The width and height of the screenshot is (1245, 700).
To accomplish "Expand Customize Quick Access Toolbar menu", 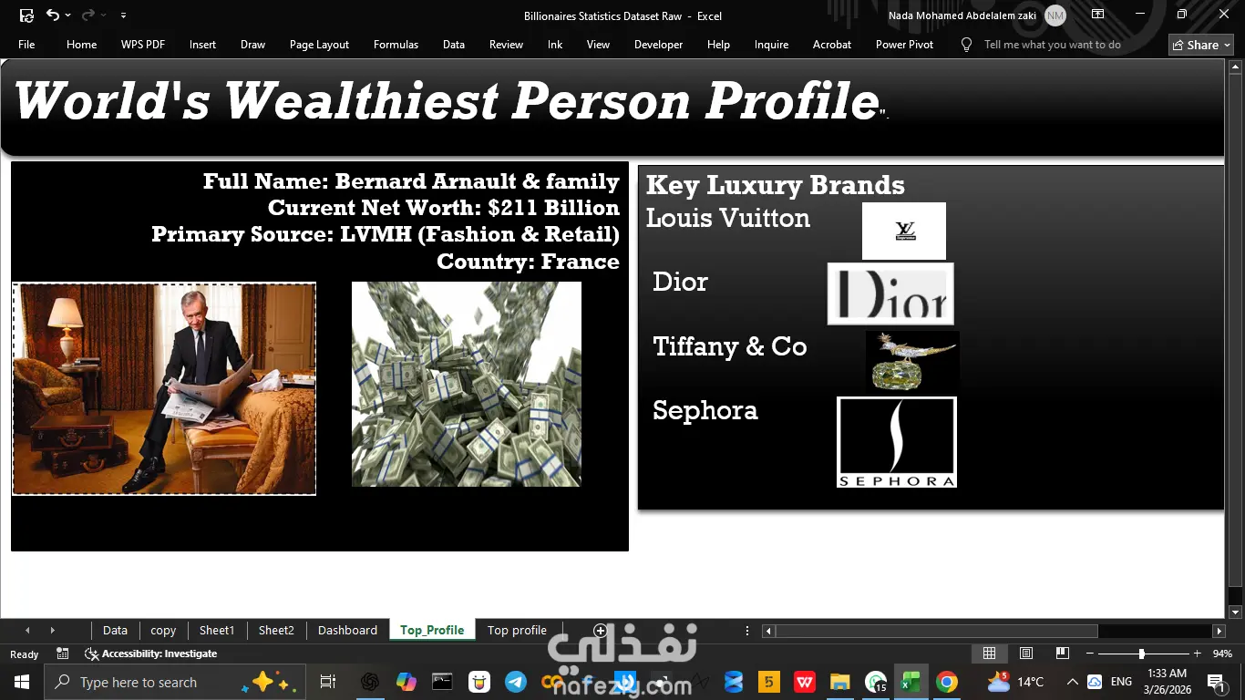I will (123, 15).
